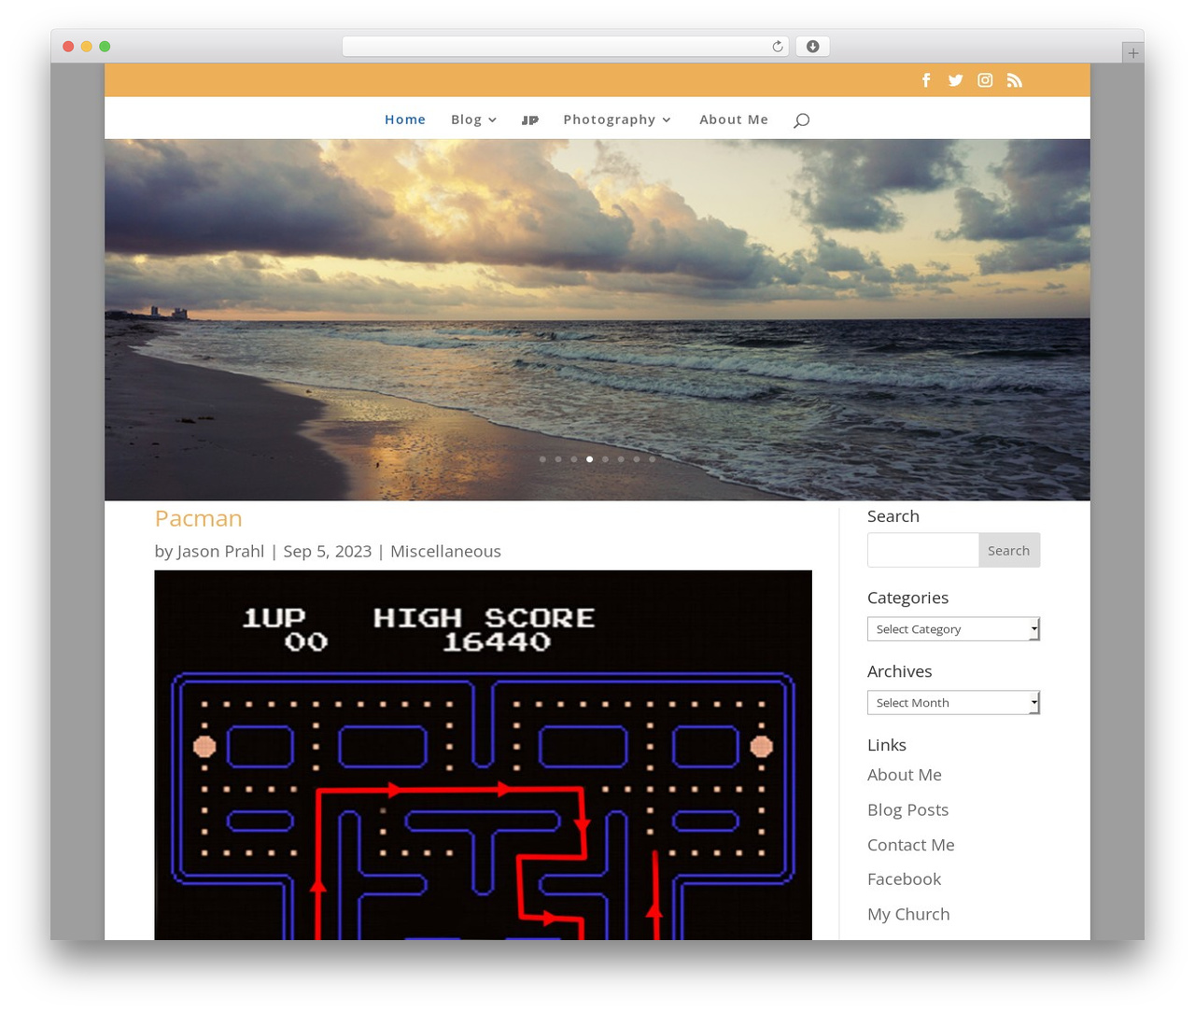1195x1012 pixels.
Task: Expand the Photography menu
Action: click(x=617, y=119)
